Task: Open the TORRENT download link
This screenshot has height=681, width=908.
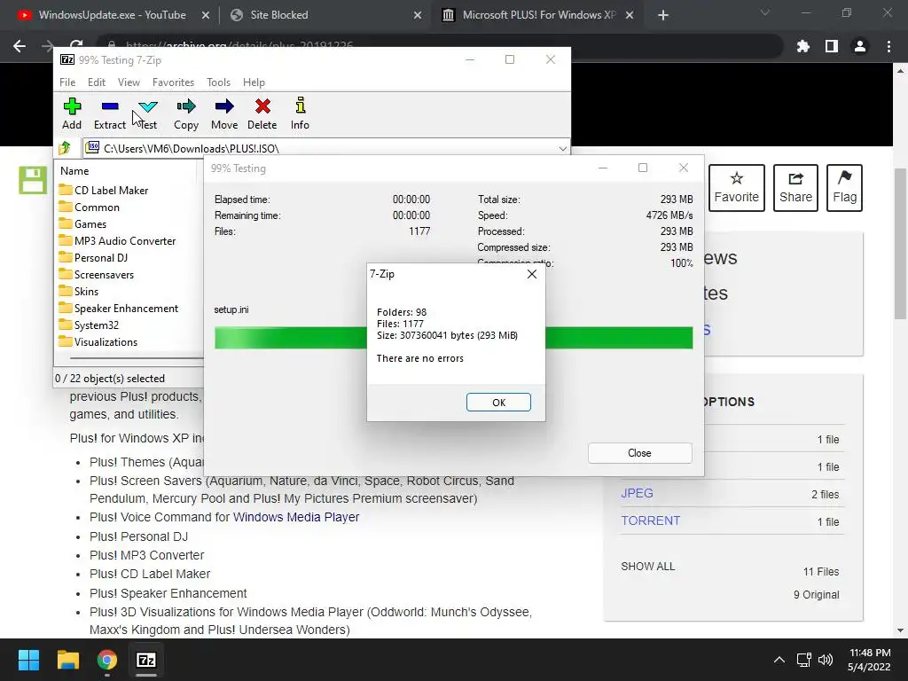Action: tap(650, 521)
